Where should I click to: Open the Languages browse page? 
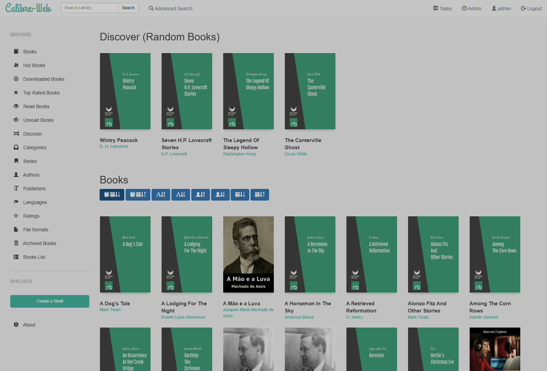[35, 202]
